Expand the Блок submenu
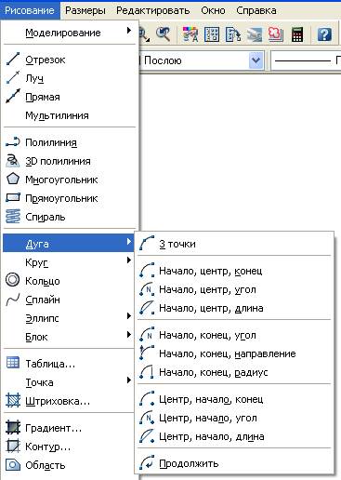 tap(70, 337)
